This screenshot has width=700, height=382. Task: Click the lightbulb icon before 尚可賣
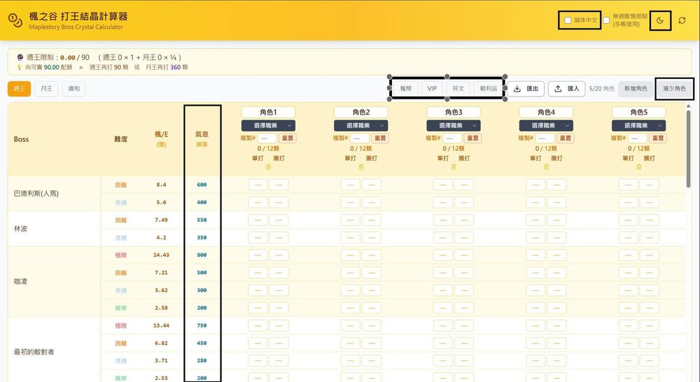point(19,67)
